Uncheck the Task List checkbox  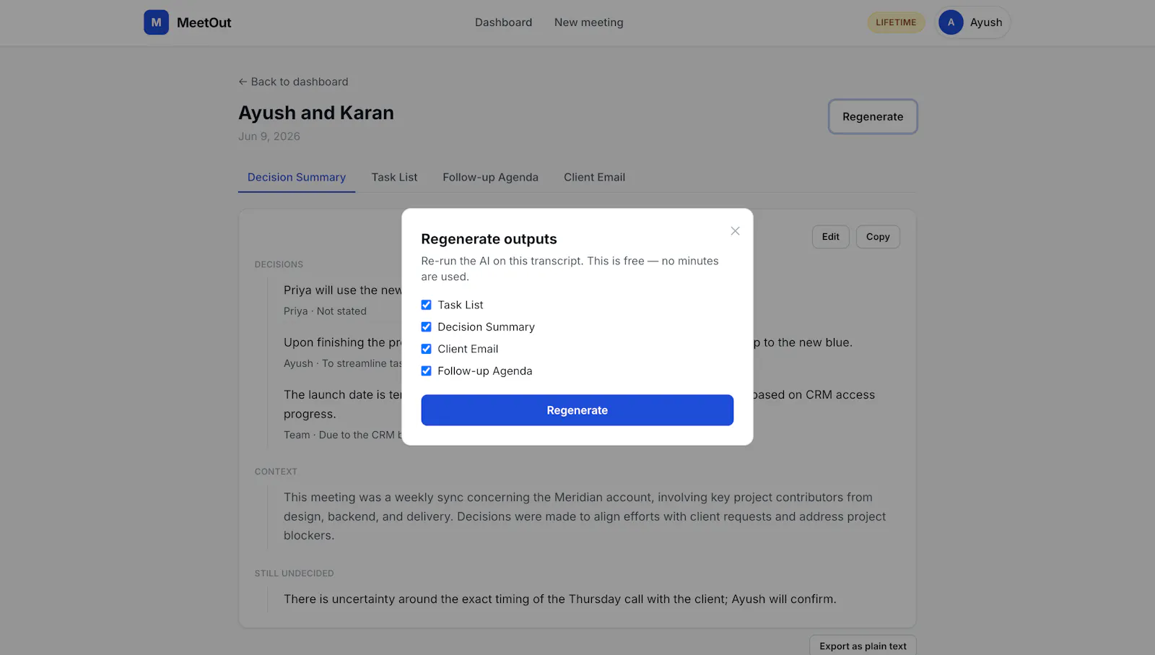tap(426, 305)
